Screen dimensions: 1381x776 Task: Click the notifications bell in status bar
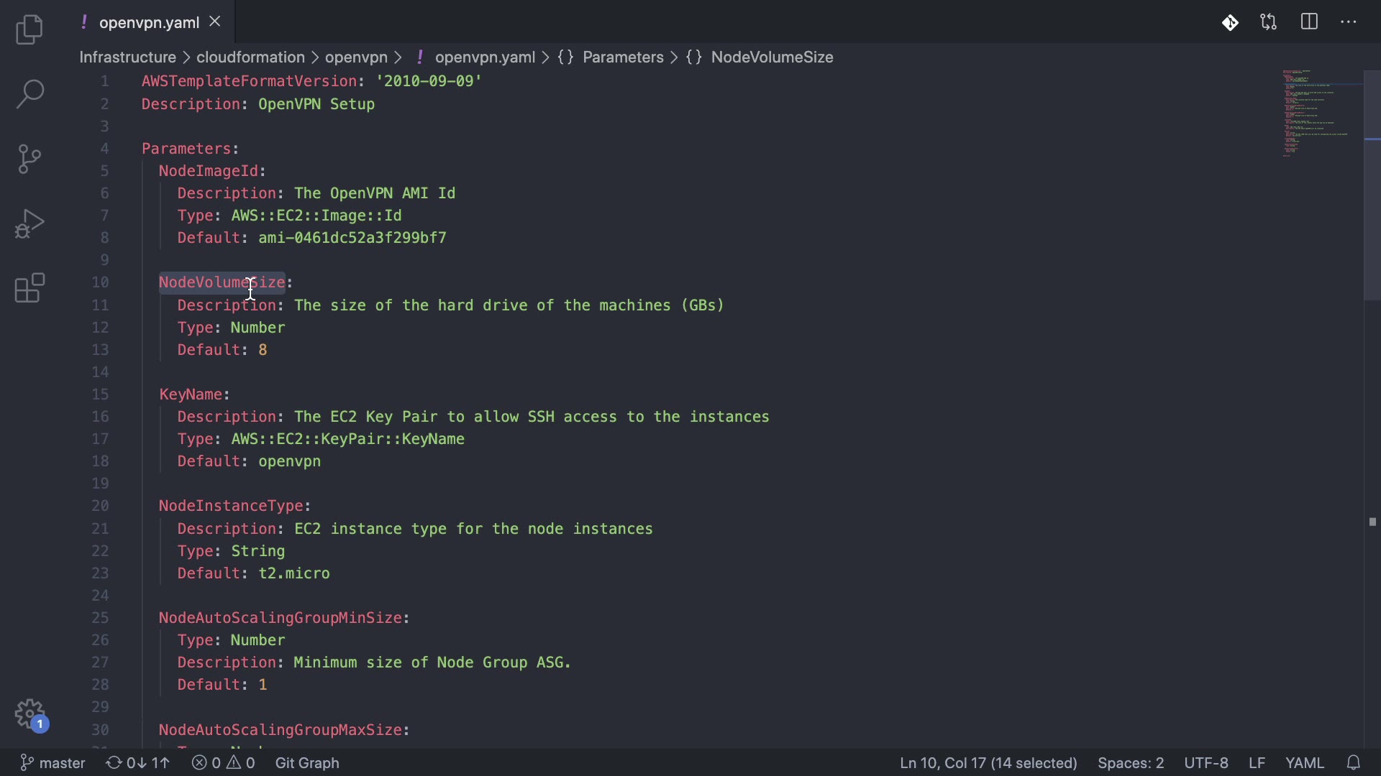pos(1354,762)
